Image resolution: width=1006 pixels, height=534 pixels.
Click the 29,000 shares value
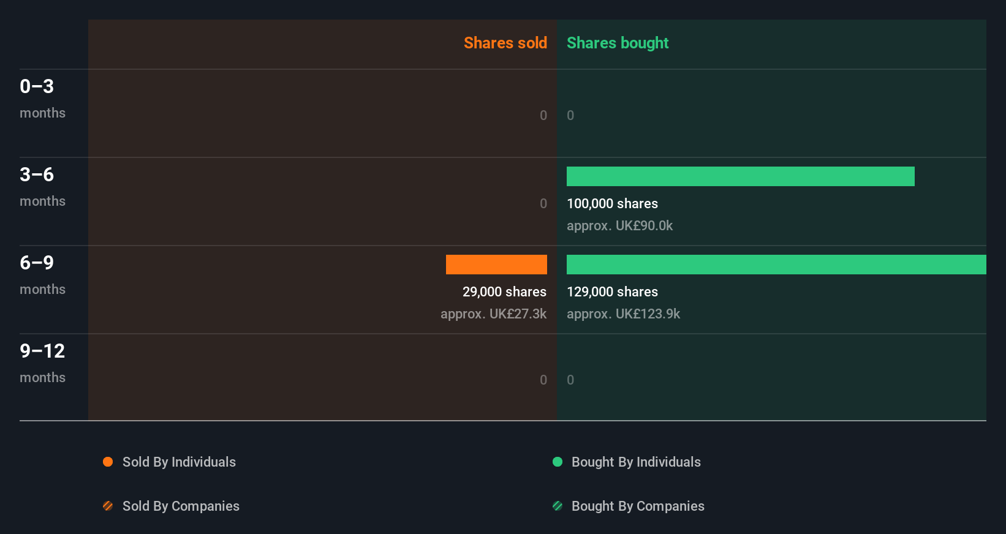[504, 292]
